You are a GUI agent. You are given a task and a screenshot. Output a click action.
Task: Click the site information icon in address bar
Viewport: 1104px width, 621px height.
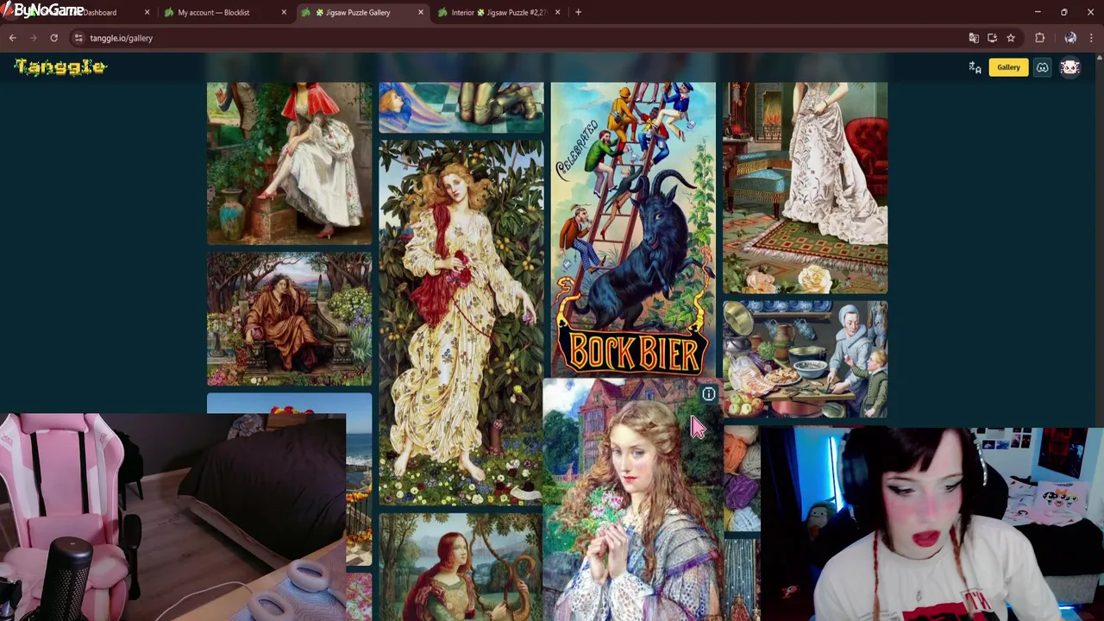click(x=78, y=38)
